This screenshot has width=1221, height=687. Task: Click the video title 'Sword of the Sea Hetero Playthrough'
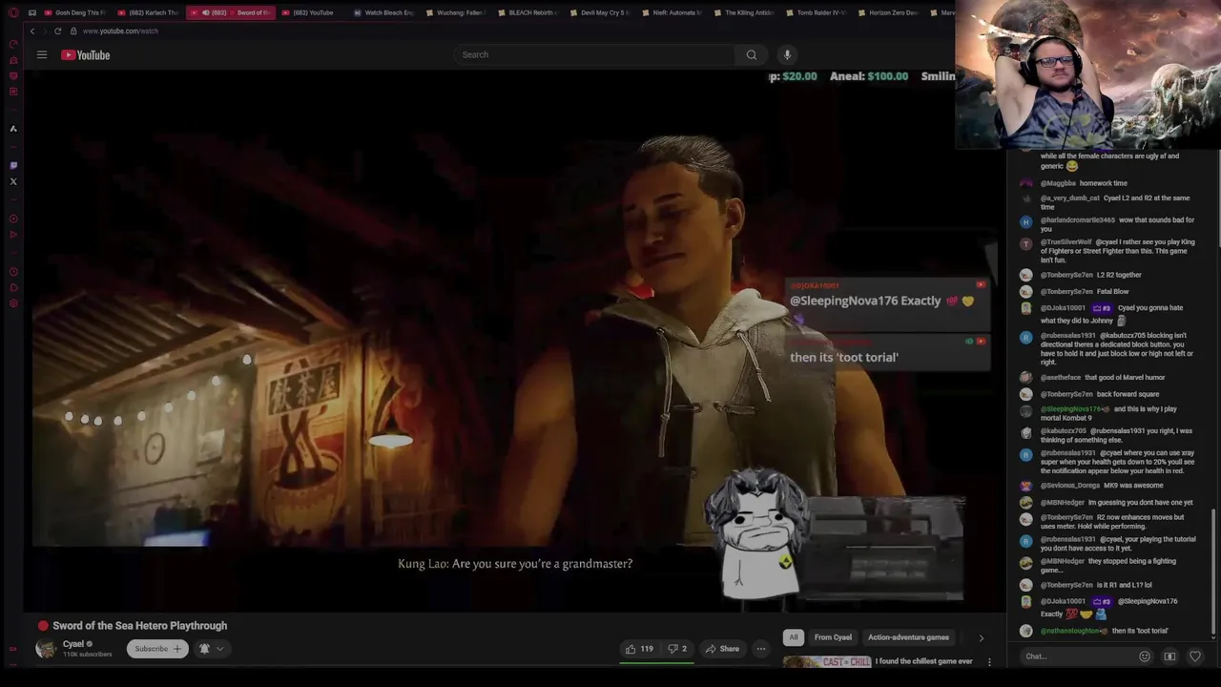[140, 626]
